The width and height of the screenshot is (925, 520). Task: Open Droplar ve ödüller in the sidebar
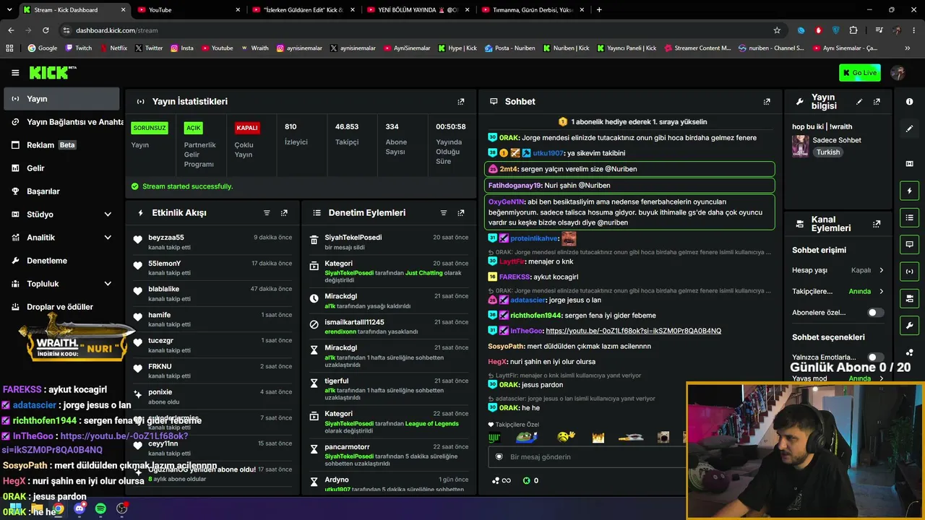(61, 307)
